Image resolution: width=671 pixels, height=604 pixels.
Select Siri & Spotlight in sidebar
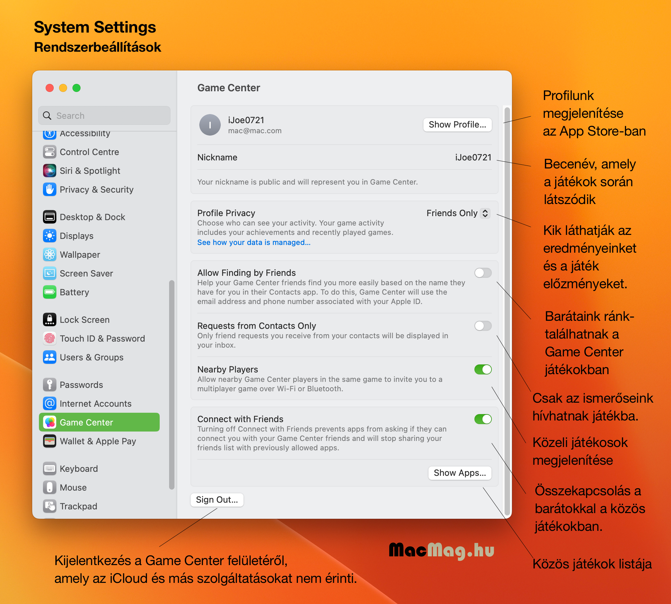click(x=99, y=171)
